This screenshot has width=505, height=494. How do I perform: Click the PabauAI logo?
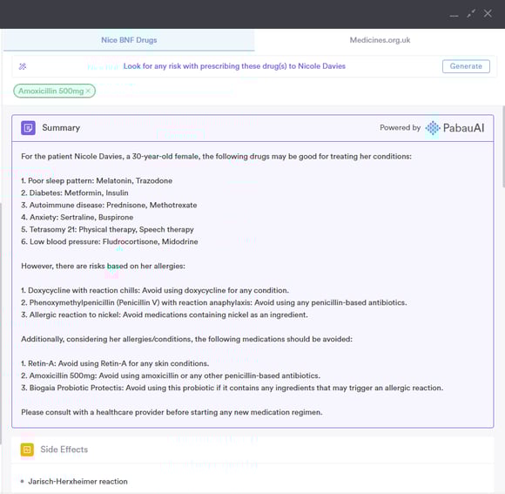(x=454, y=128)
